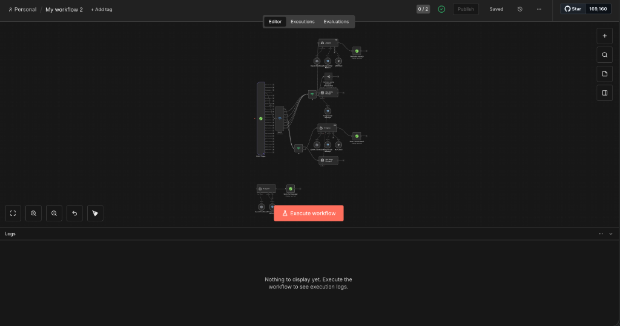Collapse the Logs panel with the chevron

coord(611,234)
